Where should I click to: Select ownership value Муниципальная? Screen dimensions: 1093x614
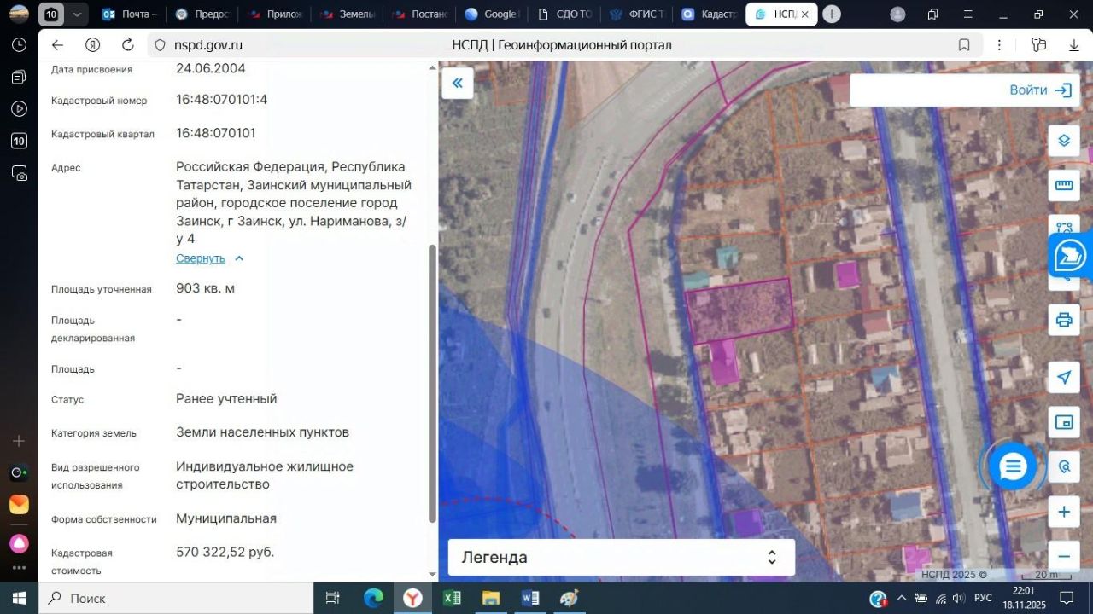click(x=226, y=518)
